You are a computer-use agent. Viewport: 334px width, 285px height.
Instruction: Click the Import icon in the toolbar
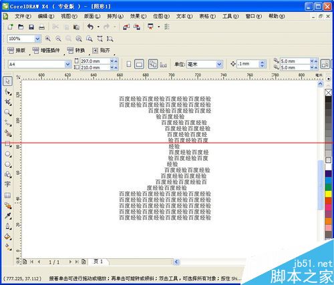click(126, 27)
